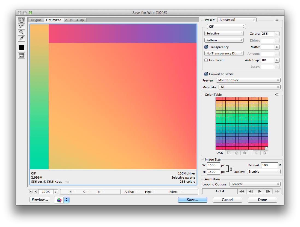This screenshot has width=300, height=227.
Task: Click the Preview... button
Action: pos(40,200)
